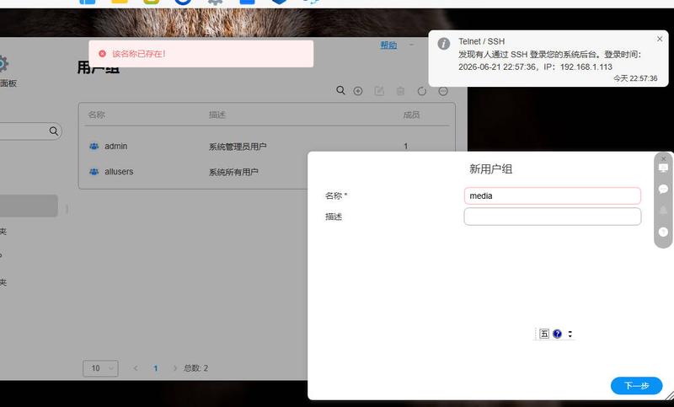Click the edit group pencil icon
This screenshot has width=674, height=407.
(x=378, y=91)
